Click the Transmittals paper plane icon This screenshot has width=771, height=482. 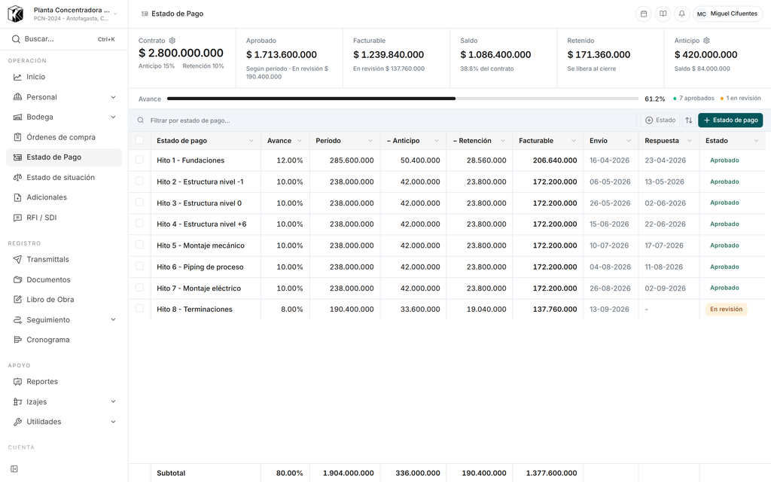coord(17,259)
